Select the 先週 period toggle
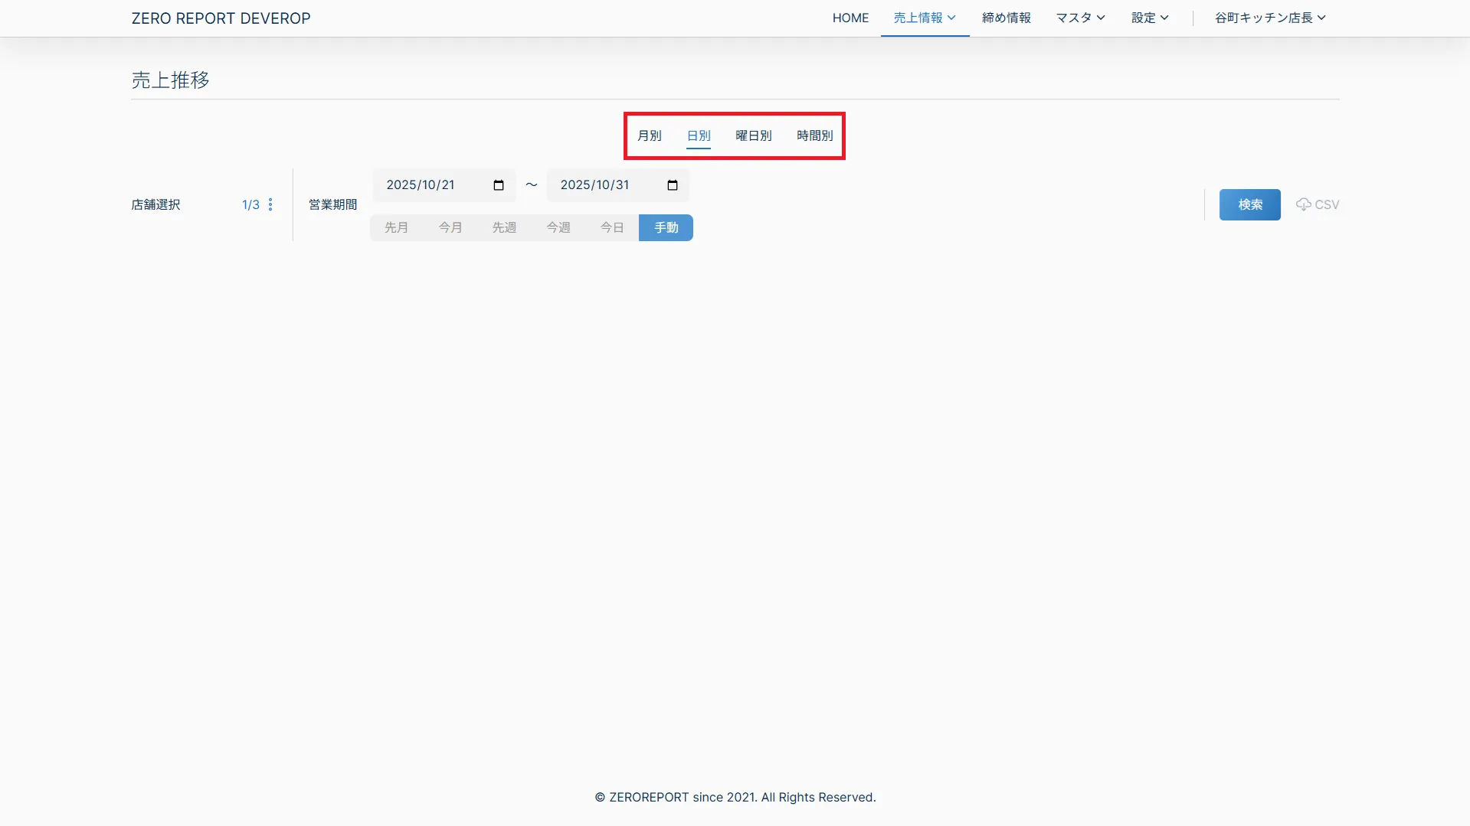Image resolution: width=1470 pixels, height=826 pixels. [x=504, y=227]
